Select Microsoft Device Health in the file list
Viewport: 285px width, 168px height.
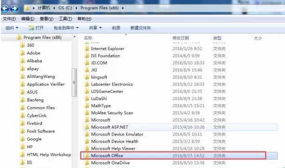[114, 141]
